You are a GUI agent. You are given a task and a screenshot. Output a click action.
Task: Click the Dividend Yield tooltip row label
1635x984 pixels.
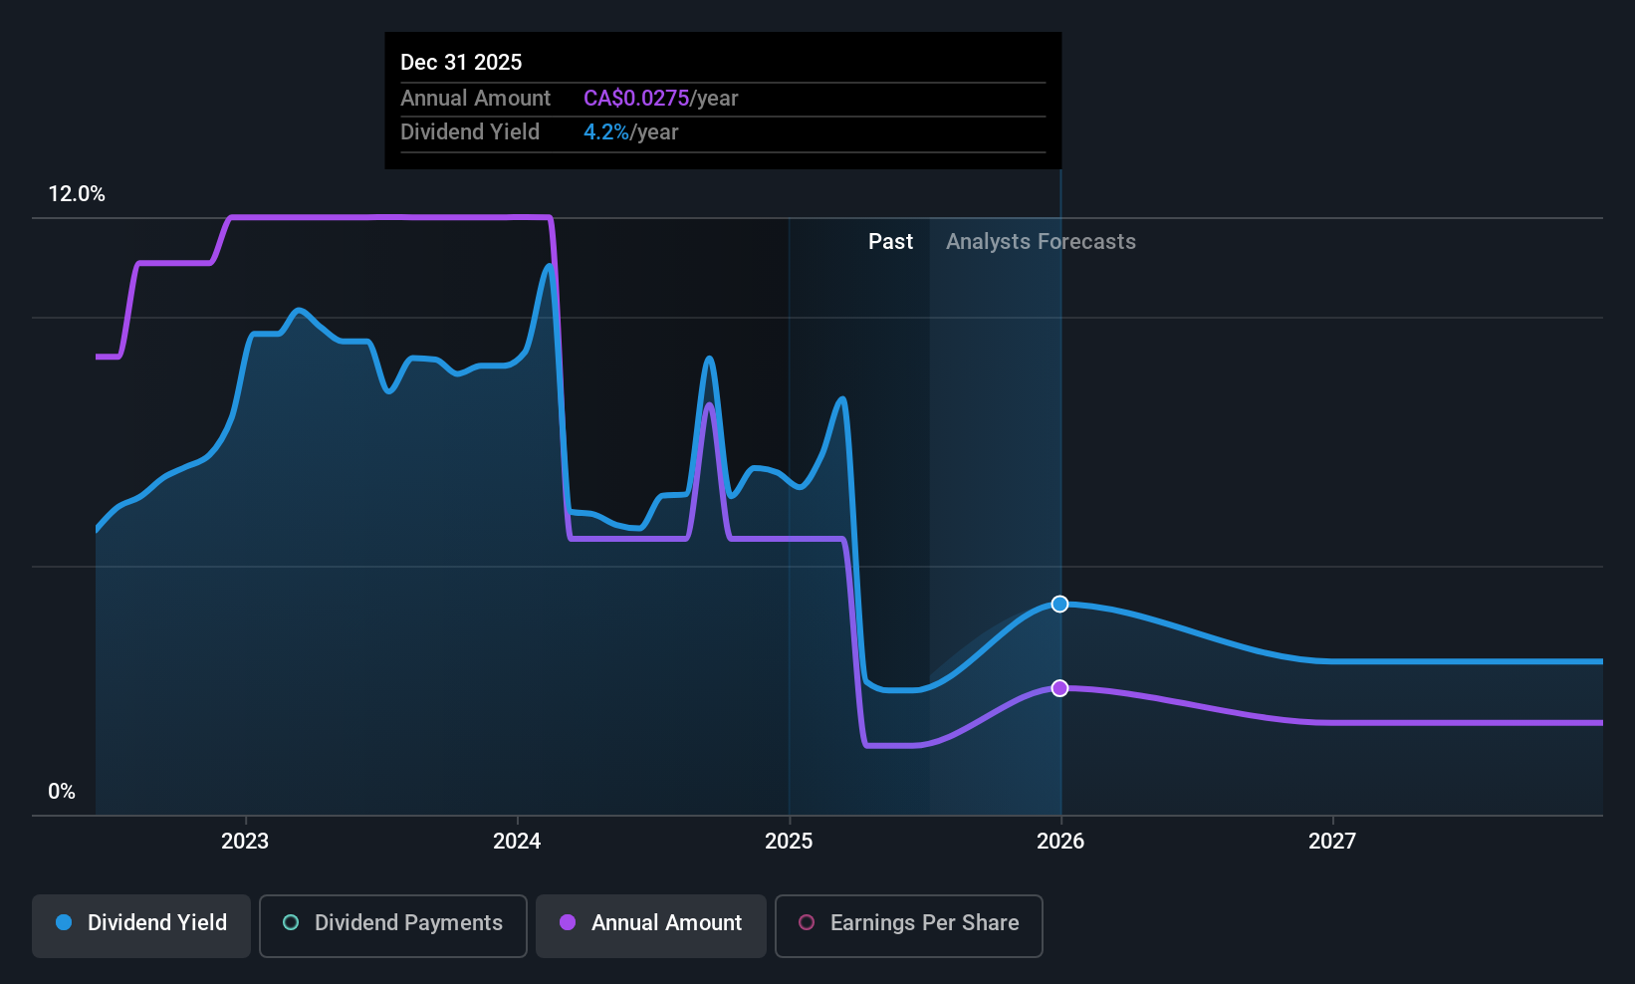(470, 132)
